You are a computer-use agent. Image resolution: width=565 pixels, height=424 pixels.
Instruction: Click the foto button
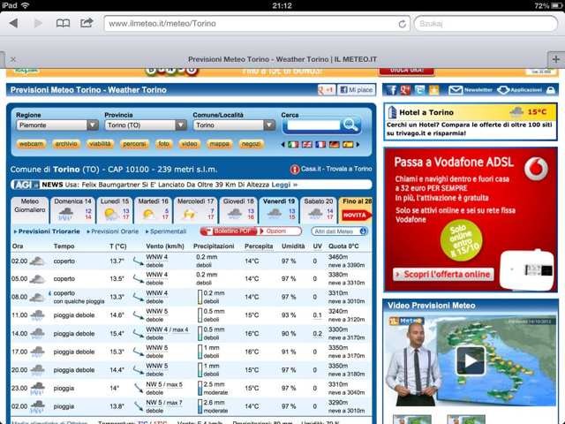[163, 144]
